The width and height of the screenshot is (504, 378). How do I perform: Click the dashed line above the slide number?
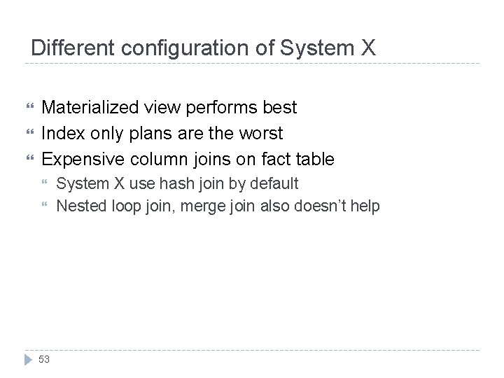coord(252,350)
